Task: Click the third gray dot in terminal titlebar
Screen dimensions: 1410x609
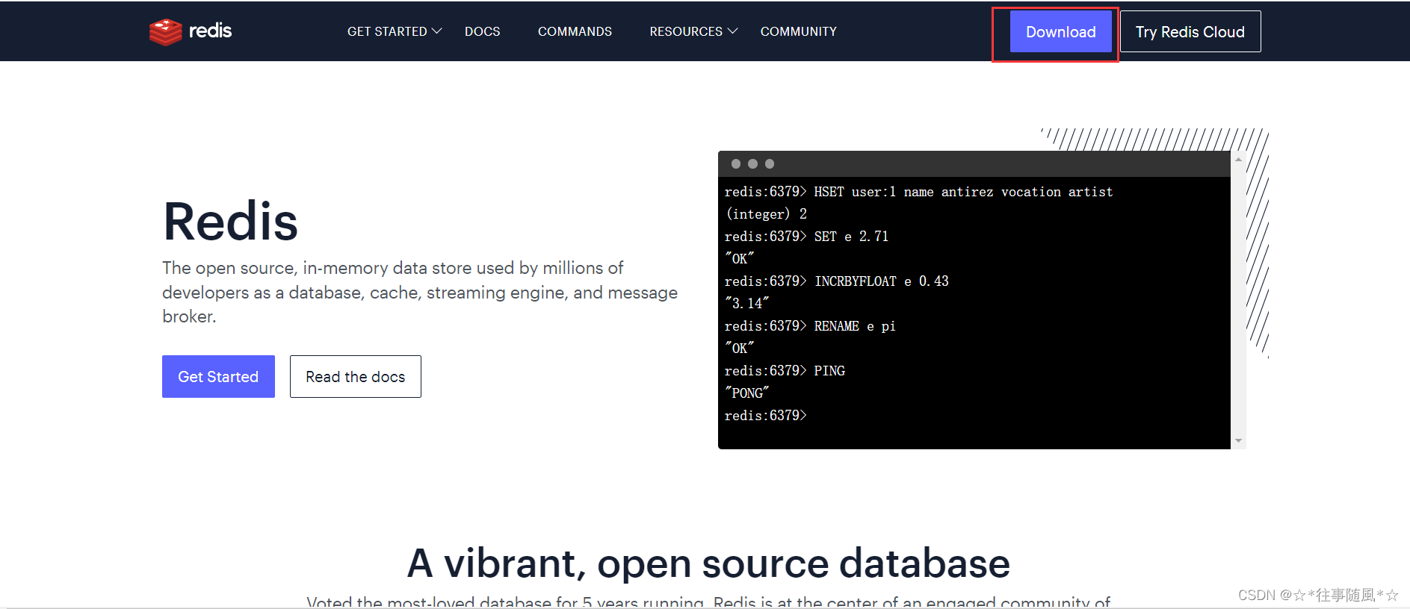Action: click(770, 164)
